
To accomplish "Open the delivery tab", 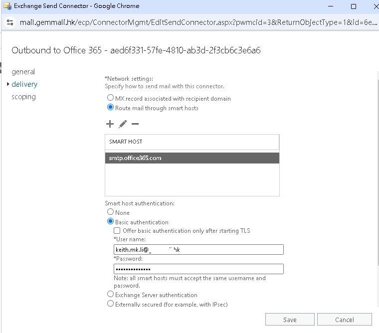I will coord(24,84).
